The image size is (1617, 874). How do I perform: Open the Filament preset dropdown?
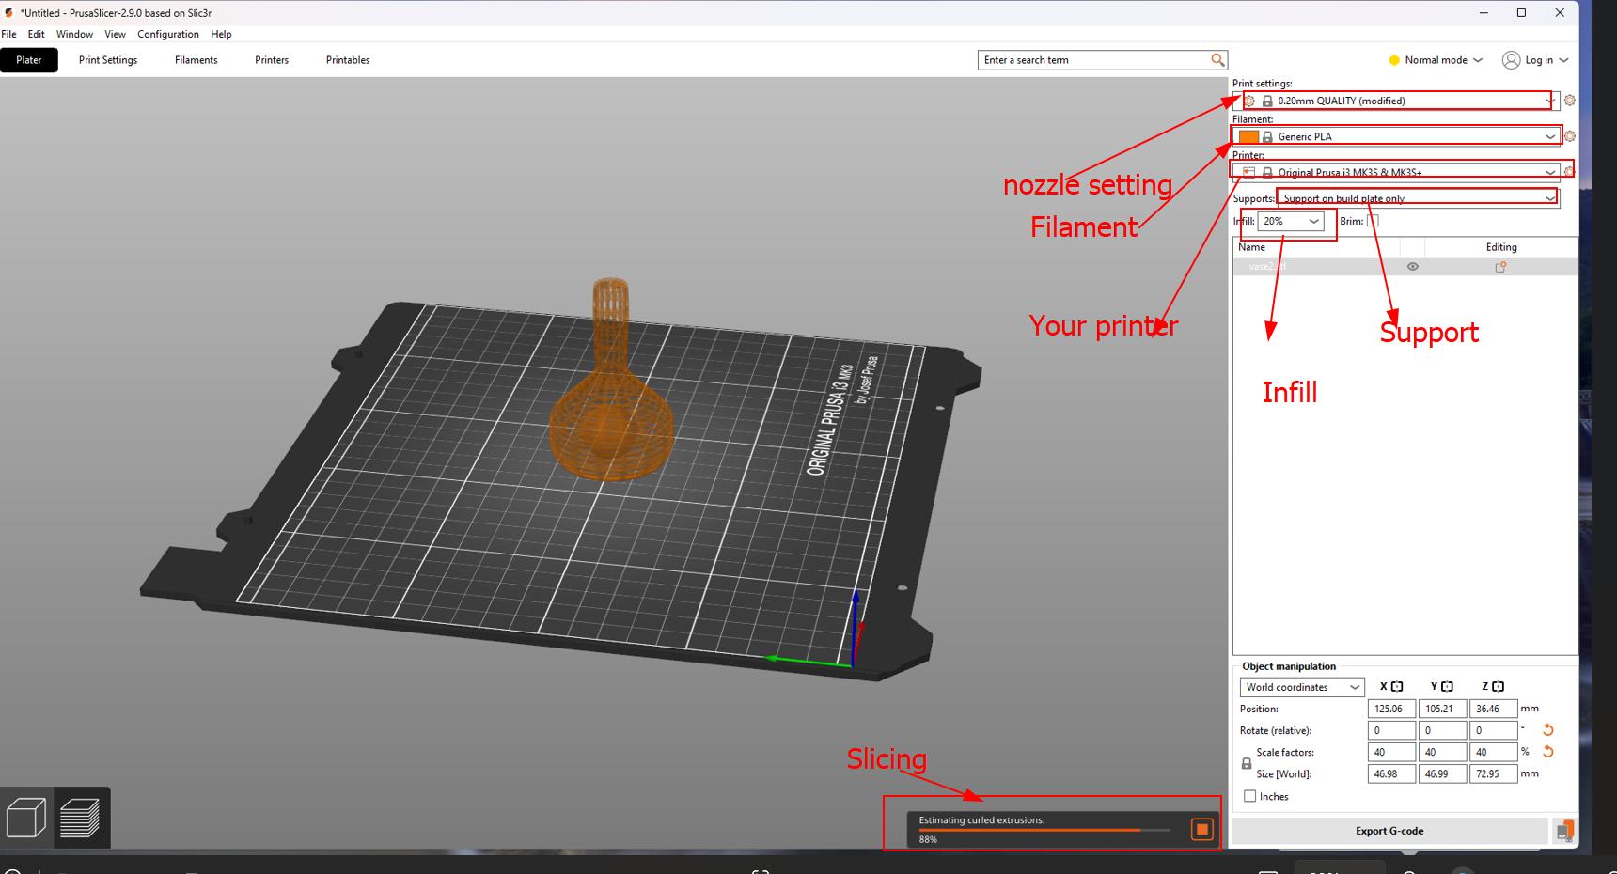(1396, 136)
